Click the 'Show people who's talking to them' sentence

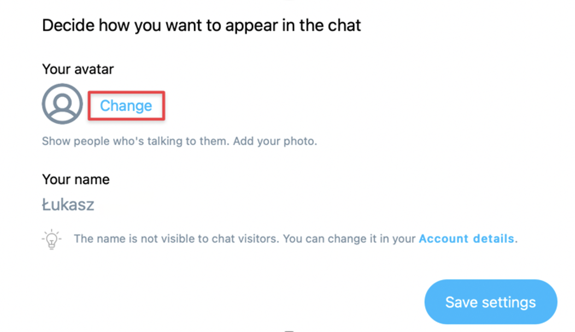pos(136,141)
